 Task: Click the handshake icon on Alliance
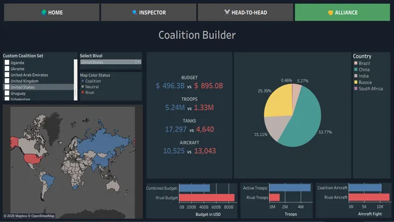click(330, 13)
